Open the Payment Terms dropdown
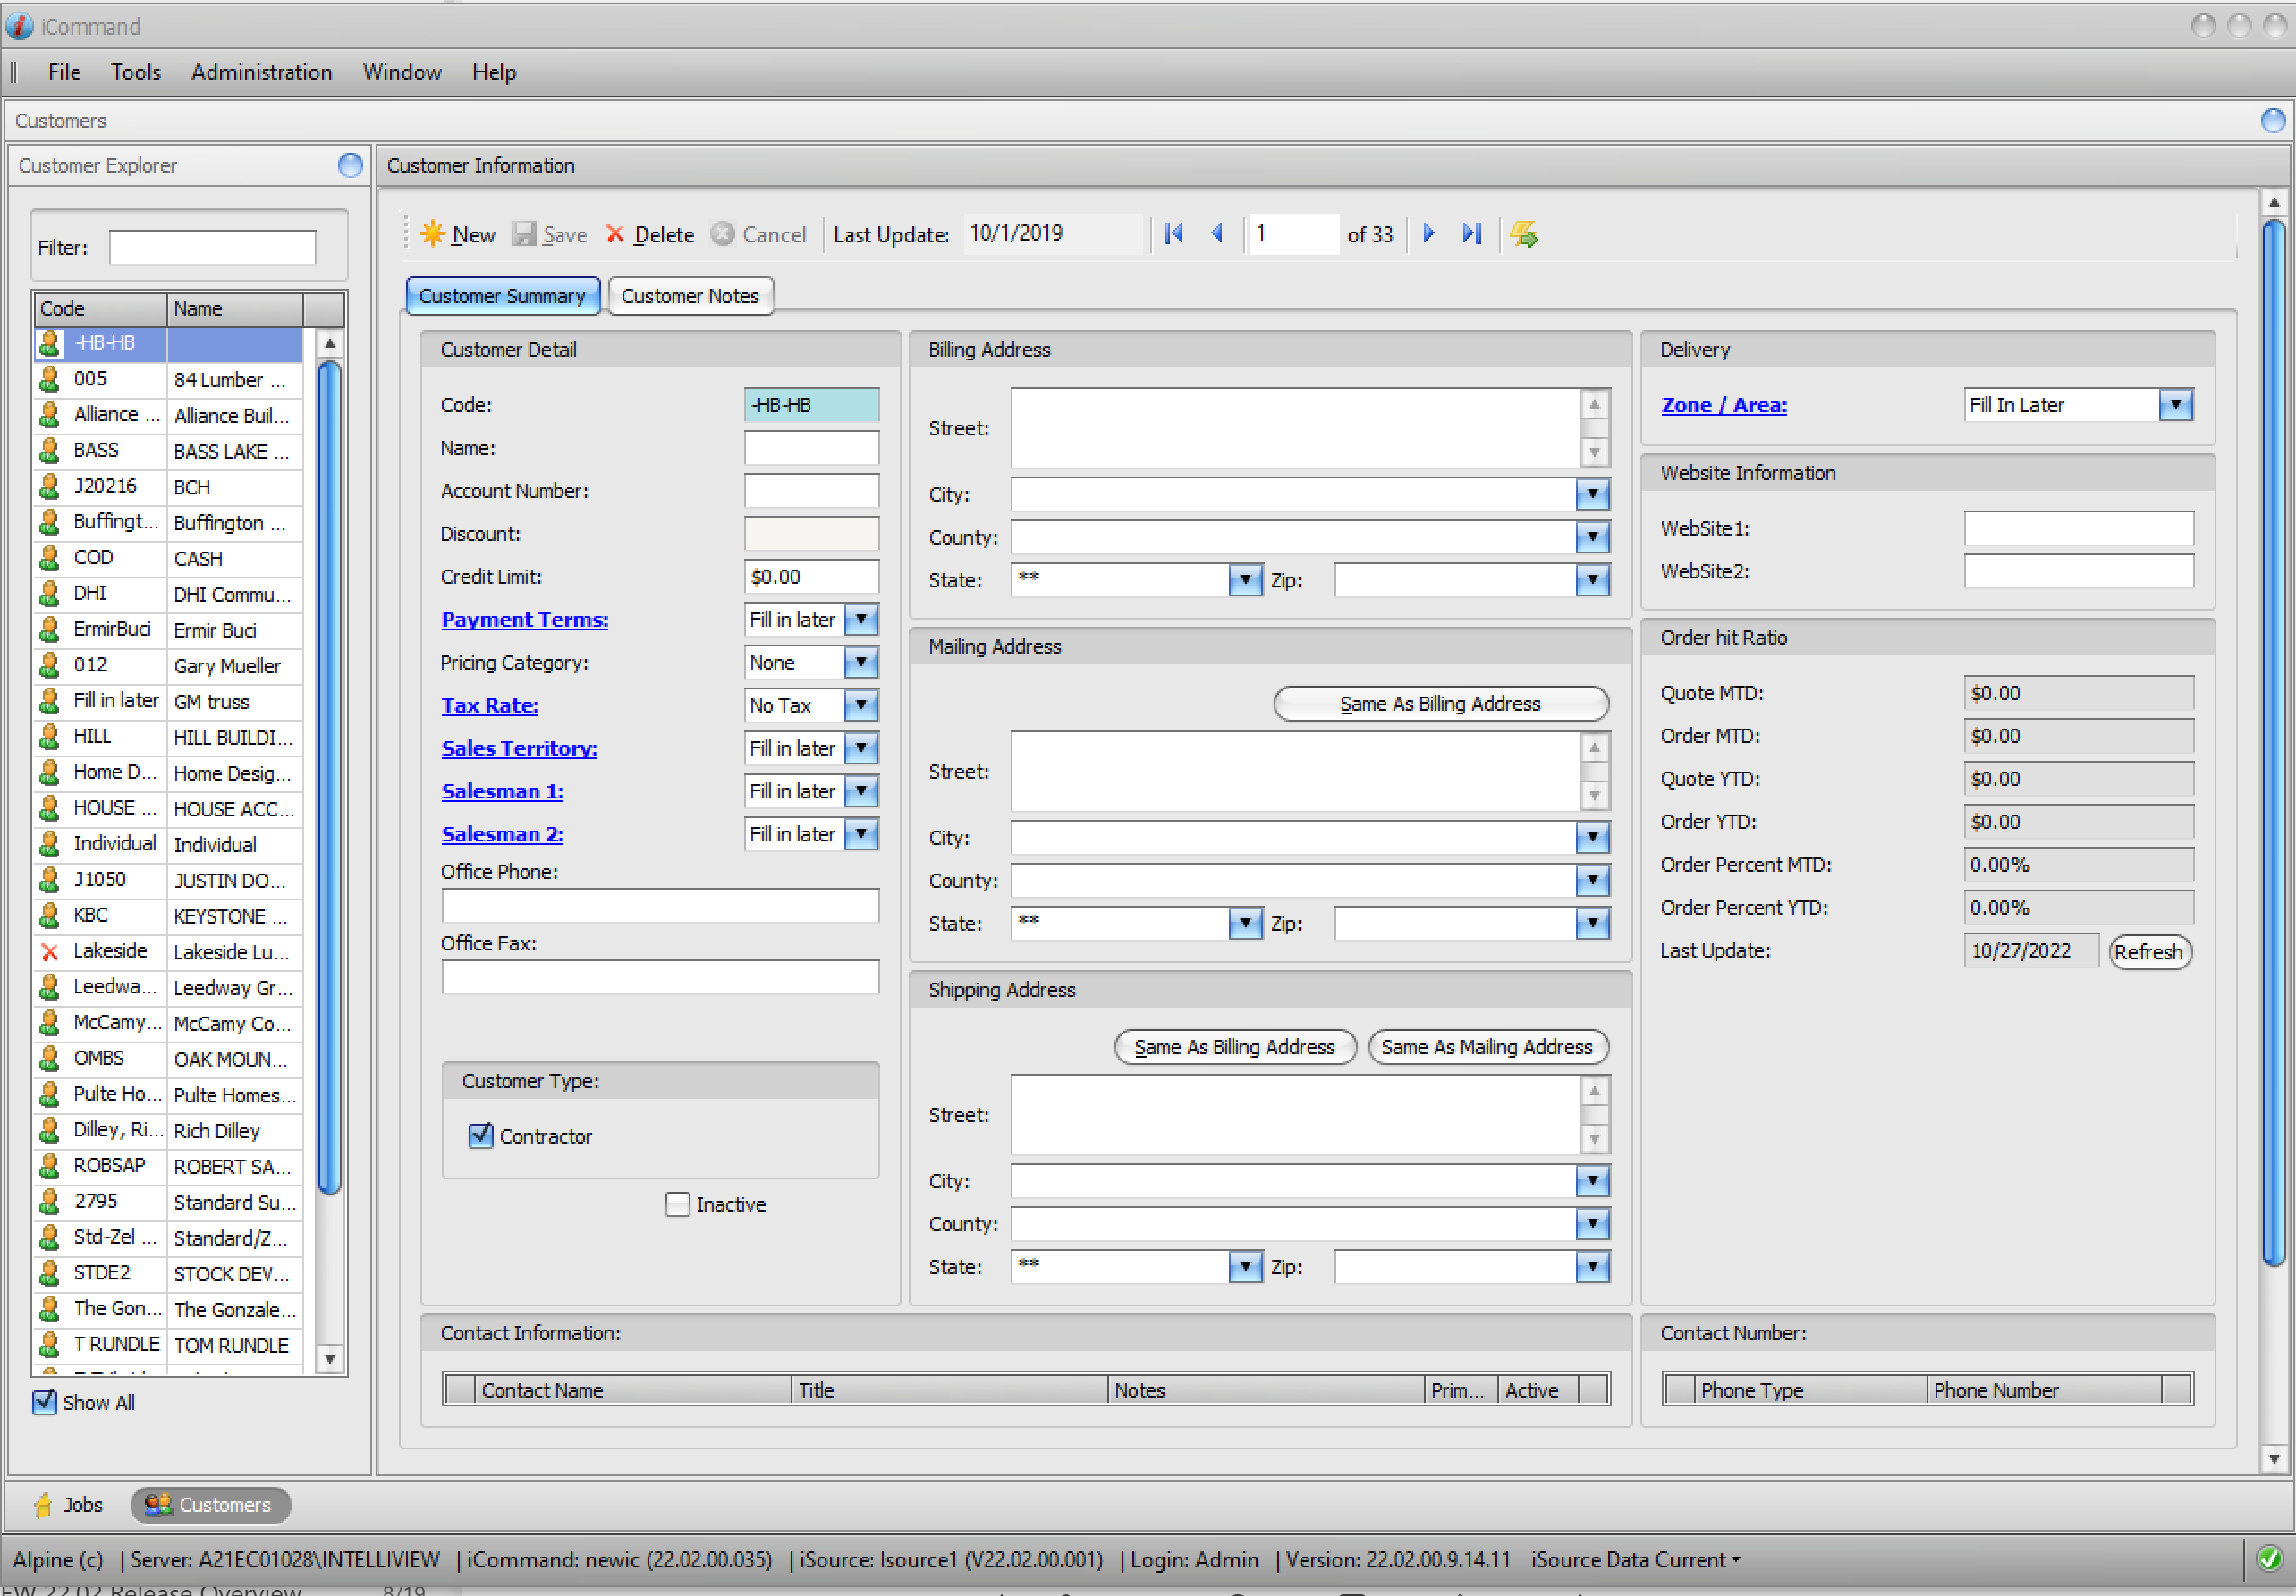 861,620
